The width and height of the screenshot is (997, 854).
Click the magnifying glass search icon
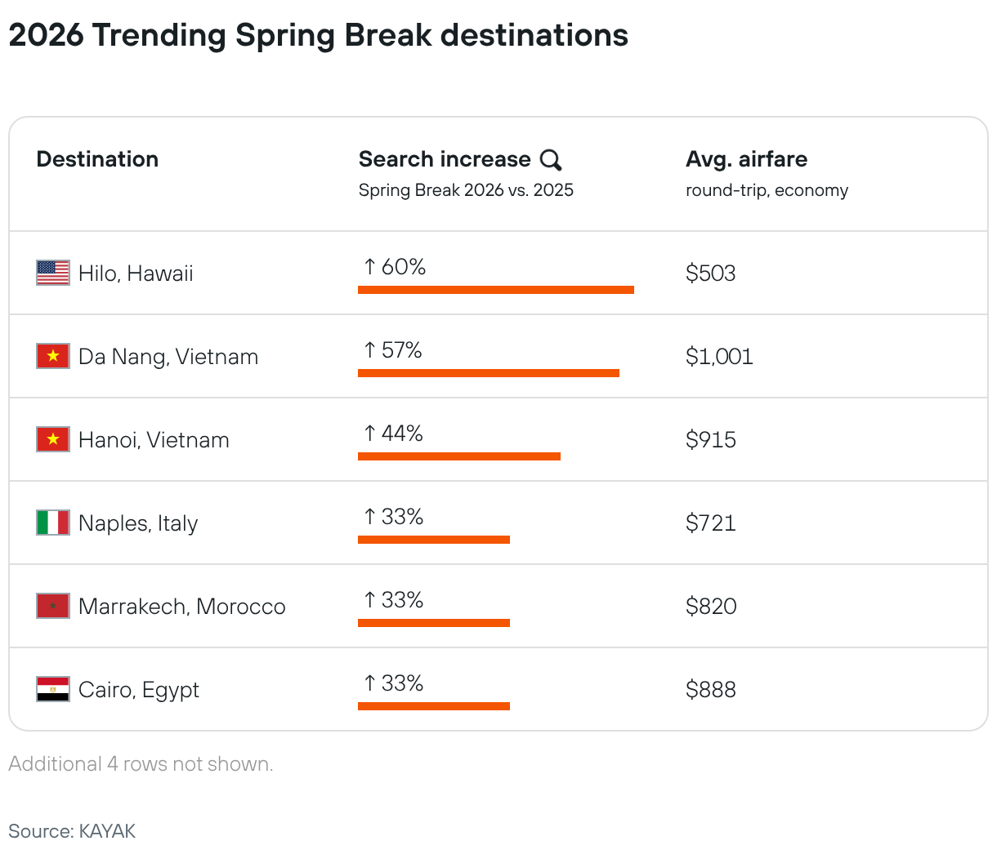(x=552, y=160)
